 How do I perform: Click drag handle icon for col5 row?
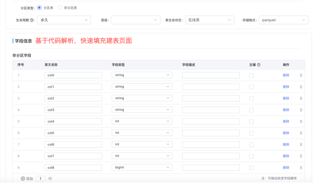click(x=301, y=133)
